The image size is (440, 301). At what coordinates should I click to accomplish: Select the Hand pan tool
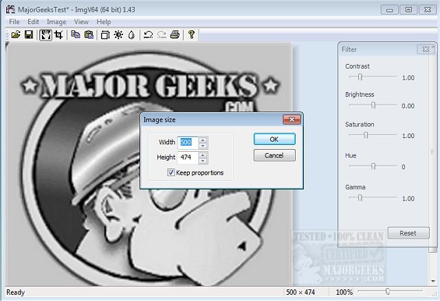point(45,35)
